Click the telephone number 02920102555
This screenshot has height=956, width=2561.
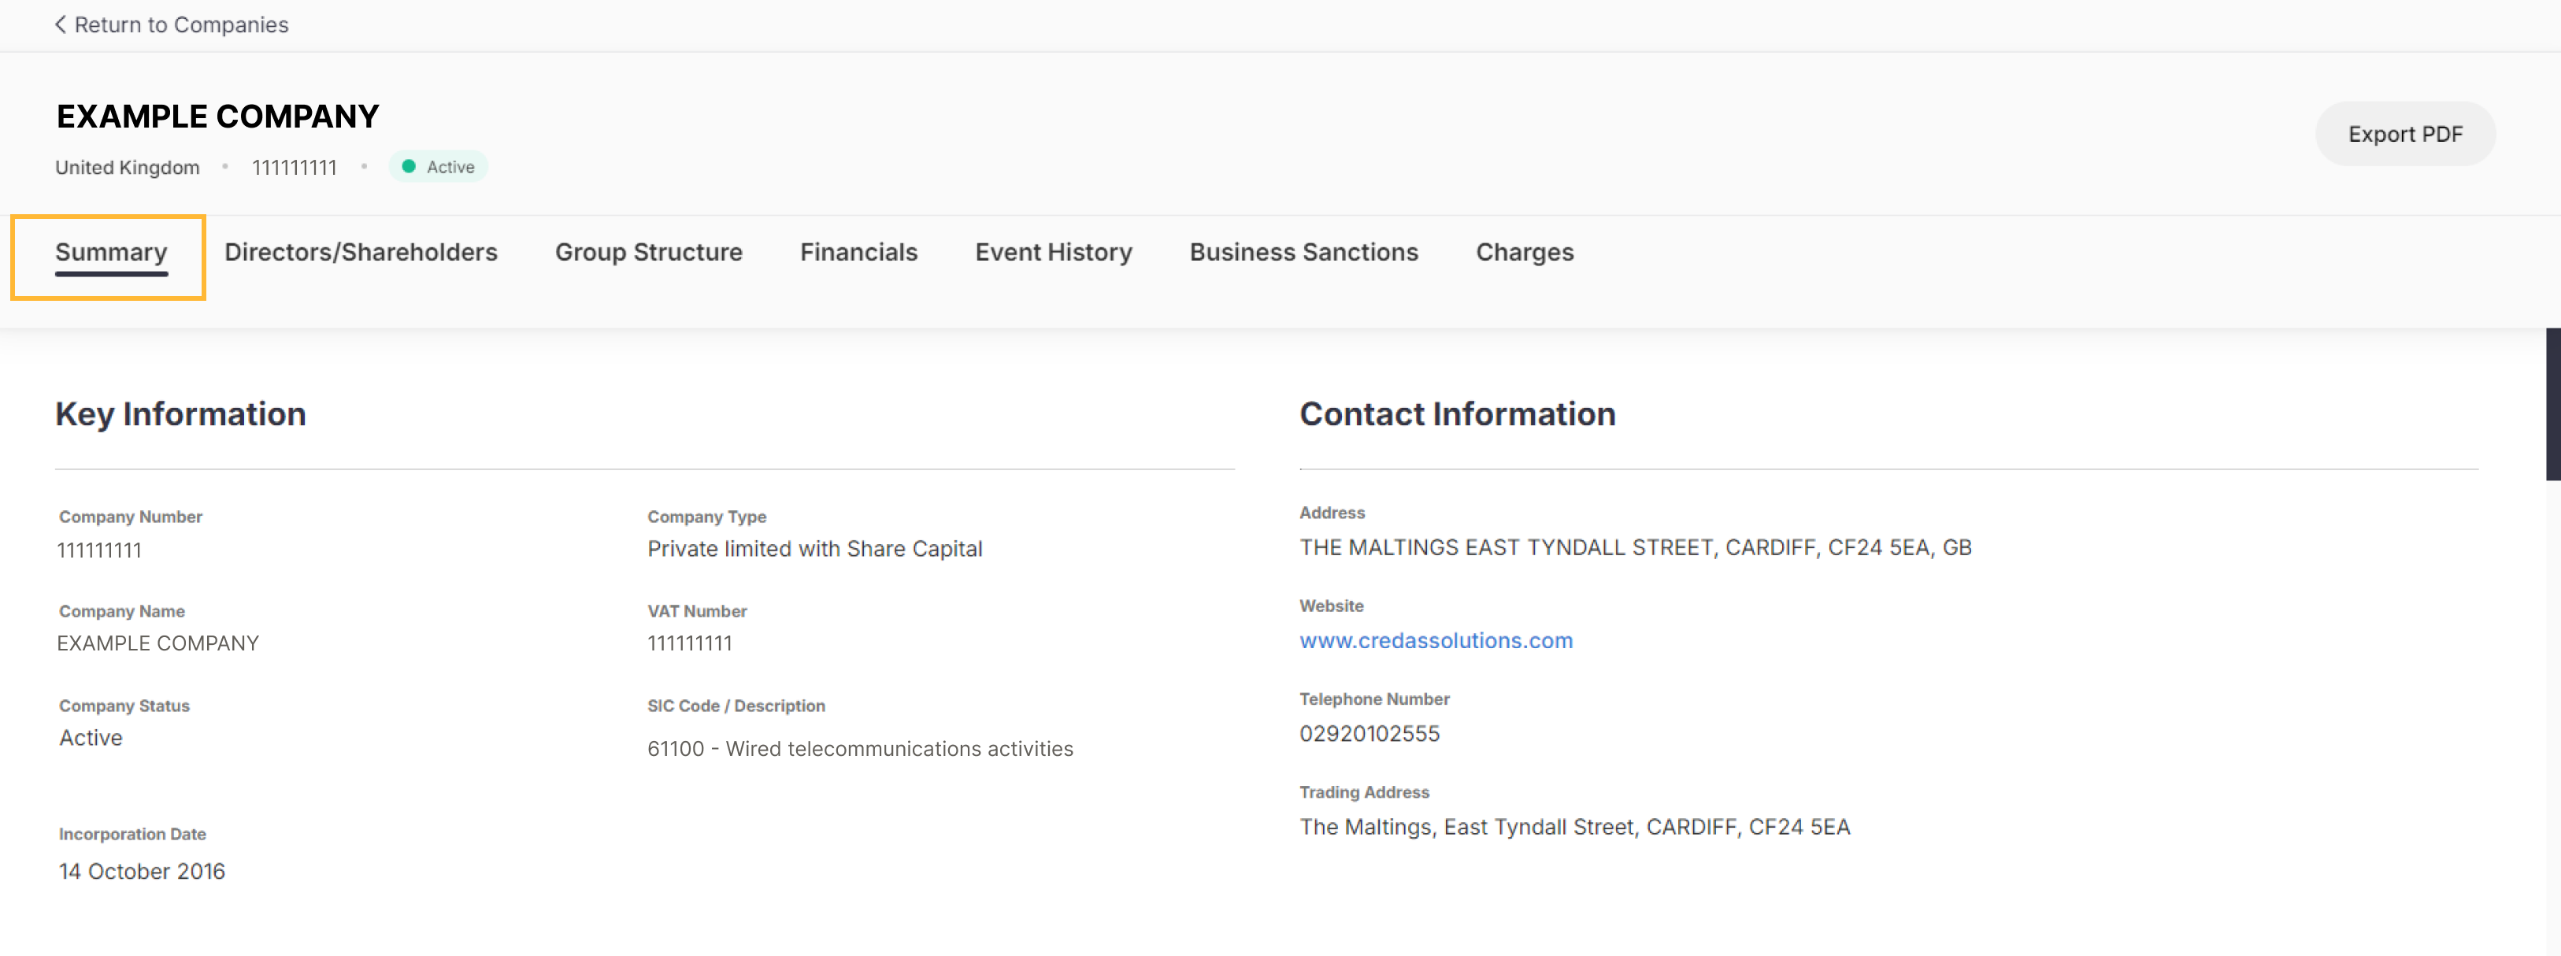pos(1369,733)
